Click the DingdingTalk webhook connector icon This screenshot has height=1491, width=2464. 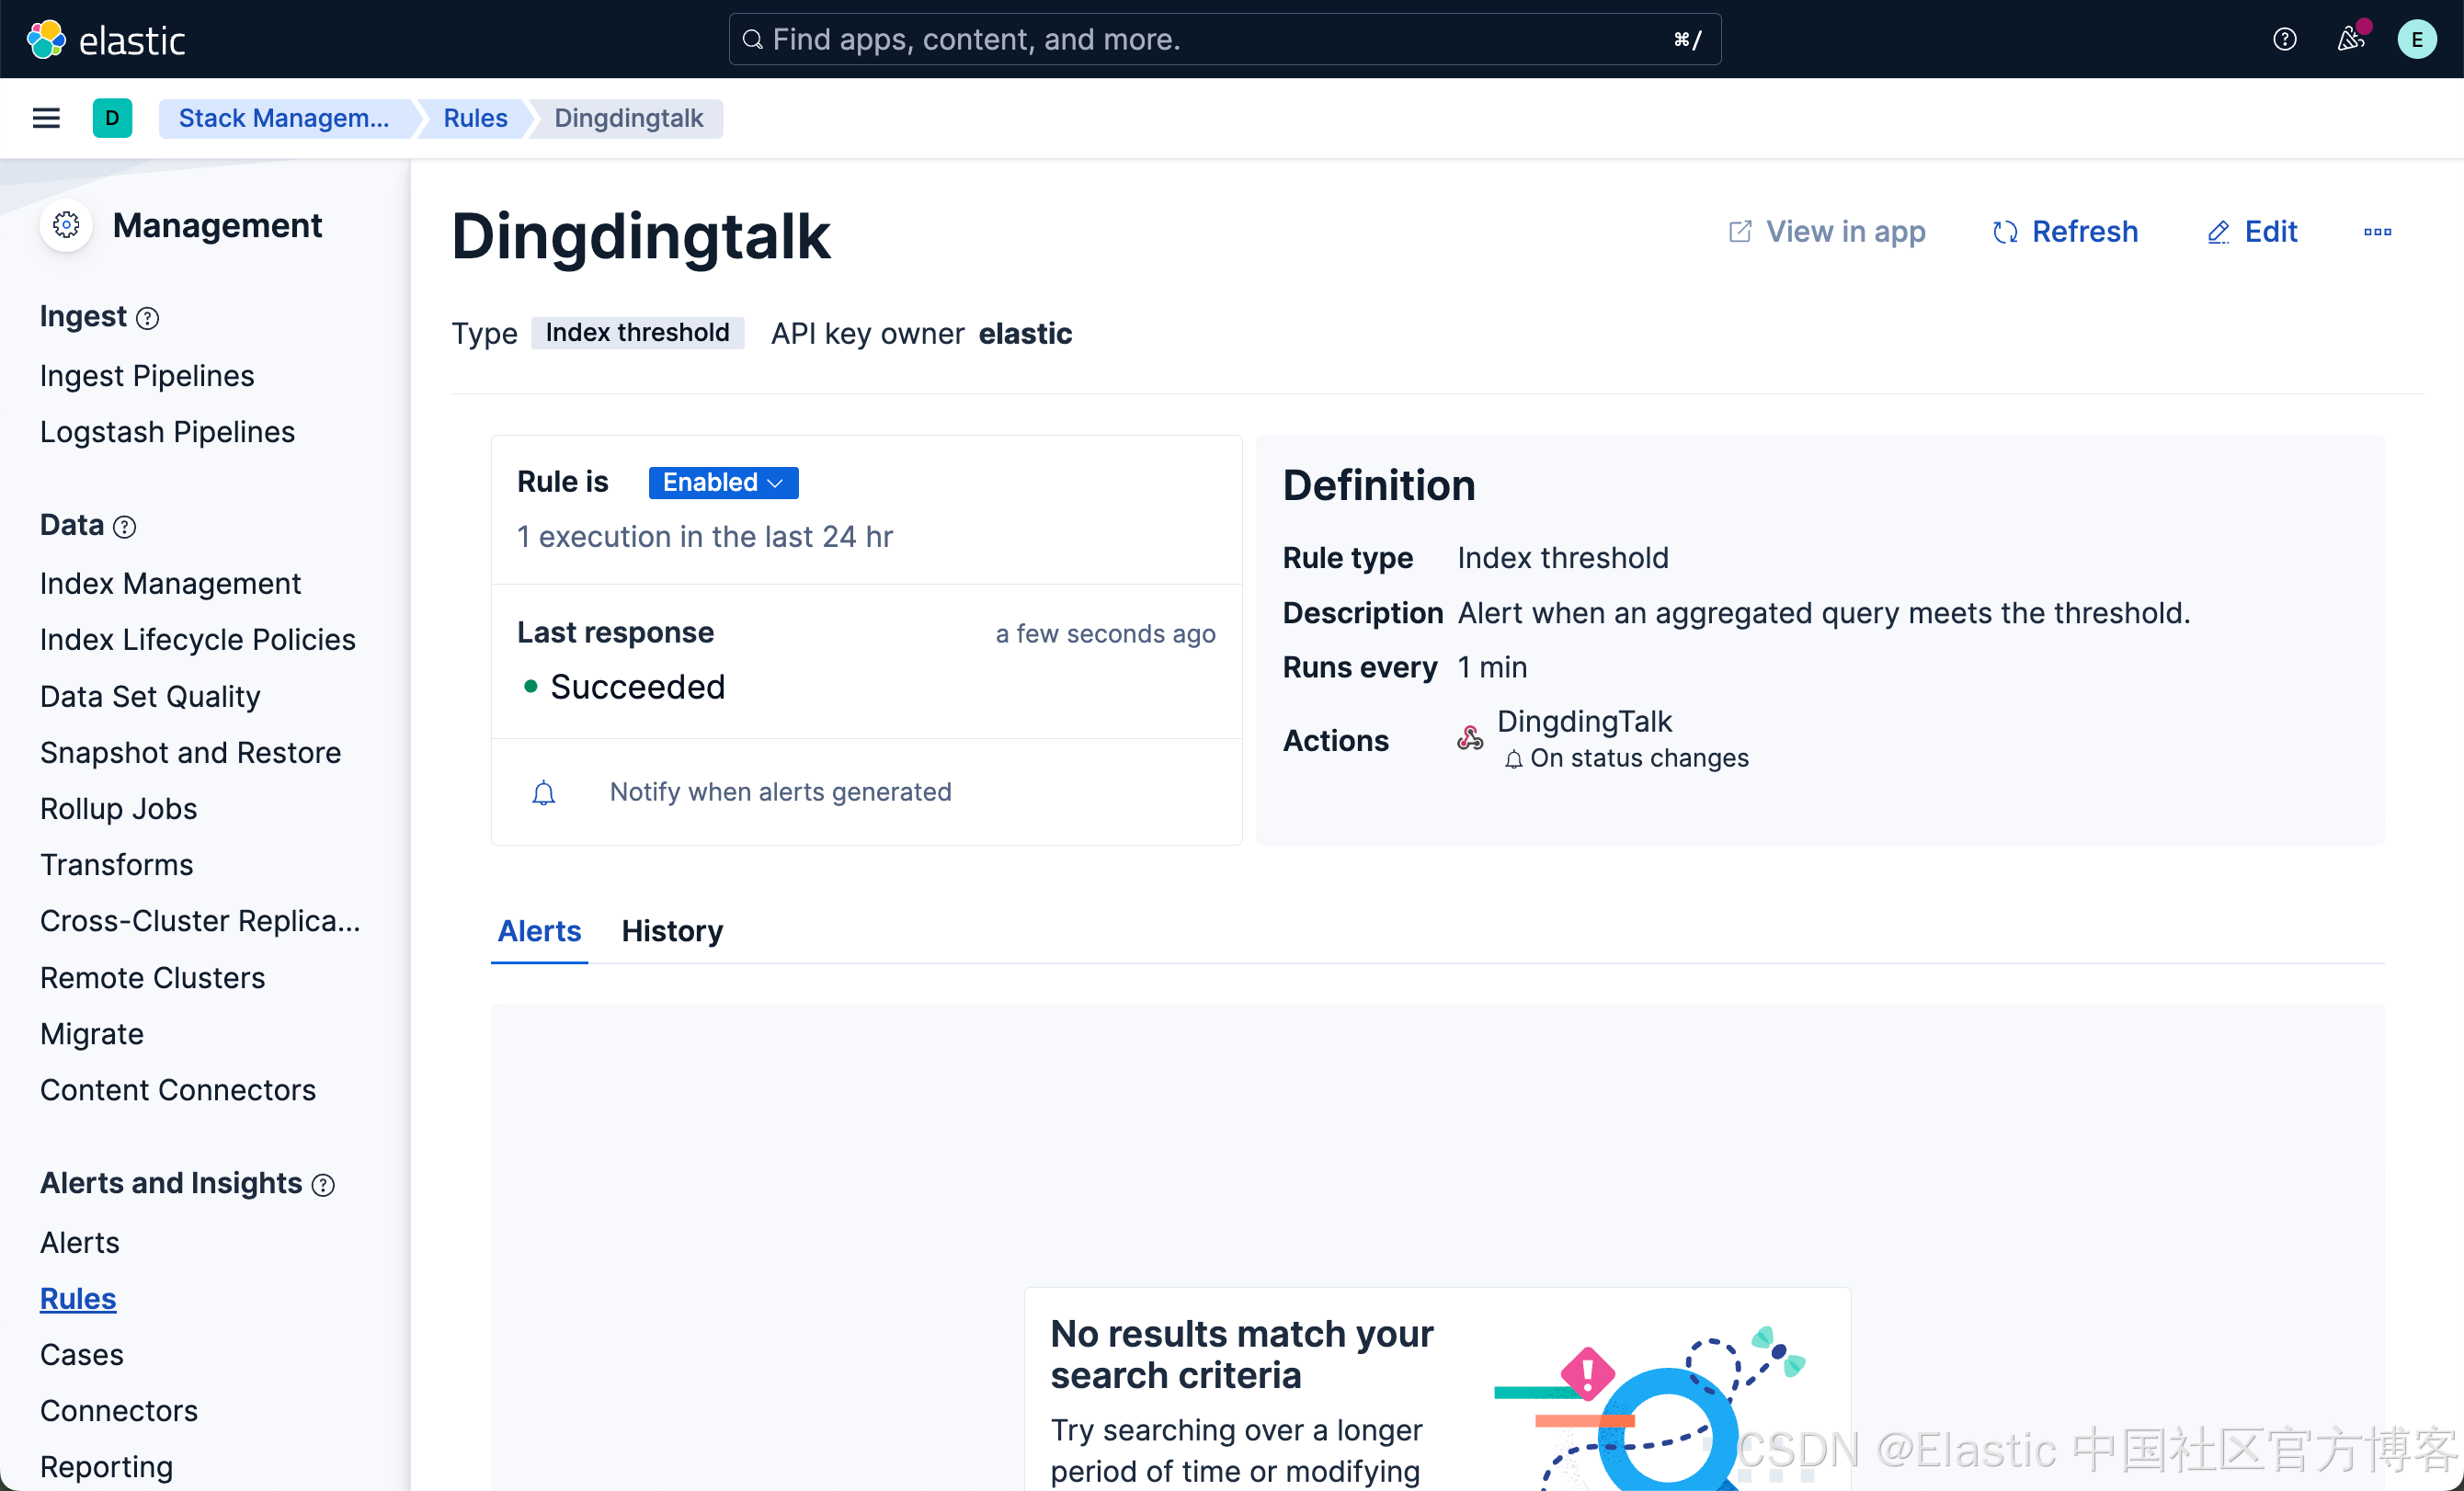point(1469,738)
